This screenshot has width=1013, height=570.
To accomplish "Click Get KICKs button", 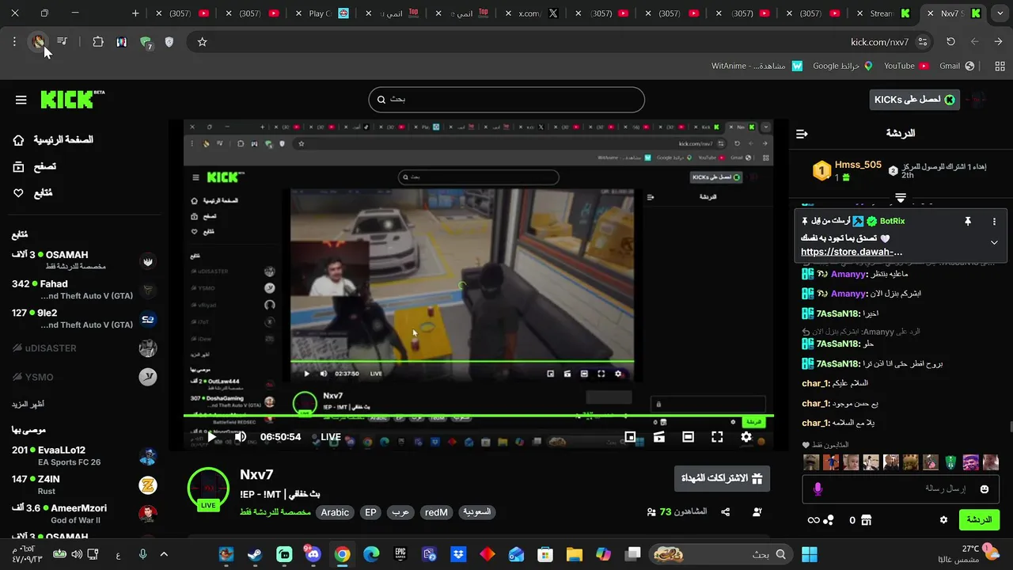I will (x=915, y=99).
